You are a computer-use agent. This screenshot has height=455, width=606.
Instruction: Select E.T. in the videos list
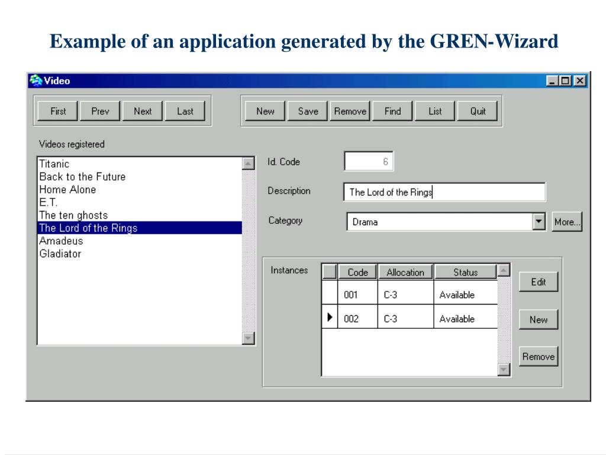pyautogui.click(x=140, y=203)
